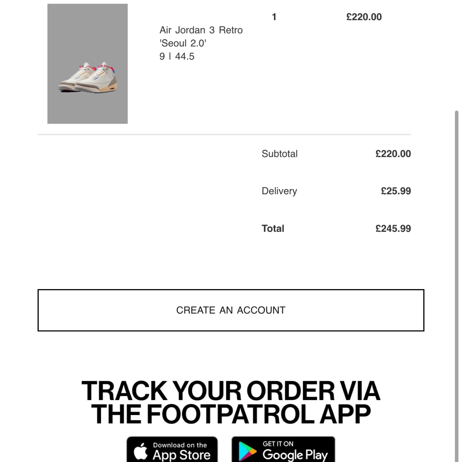The height and width of the screenshot is (462, 462).
Task: Click the Google Play triangle logo
Action: coord(247,451)
